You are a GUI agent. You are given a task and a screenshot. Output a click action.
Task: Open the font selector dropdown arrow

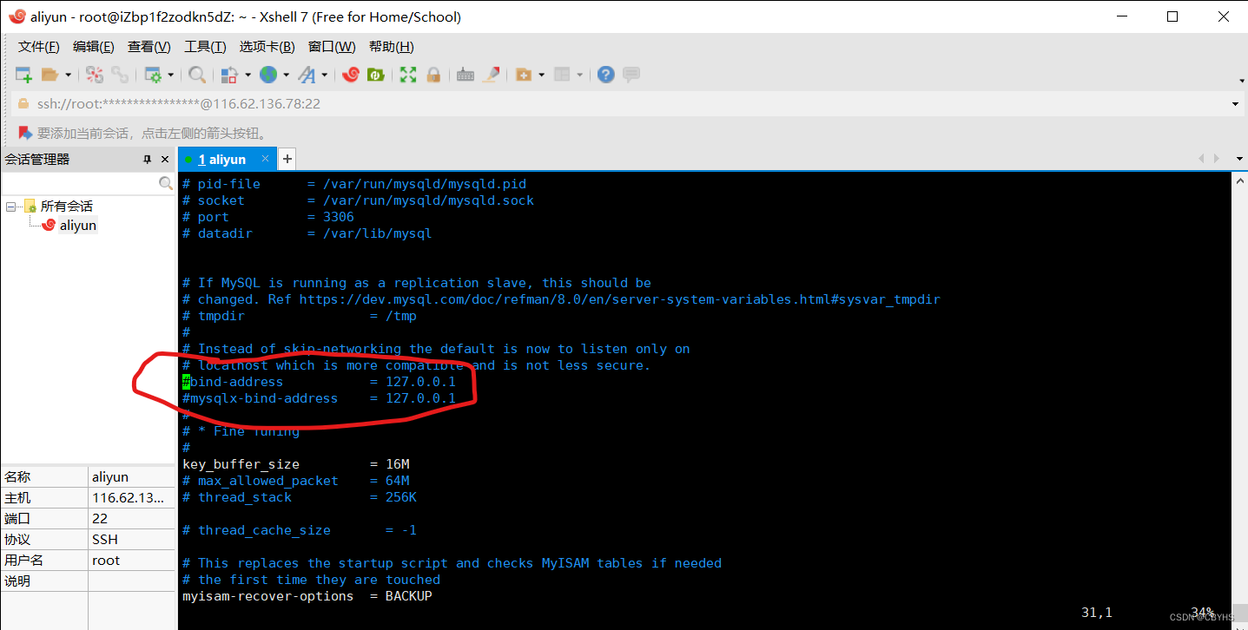[x=325, y=75]
